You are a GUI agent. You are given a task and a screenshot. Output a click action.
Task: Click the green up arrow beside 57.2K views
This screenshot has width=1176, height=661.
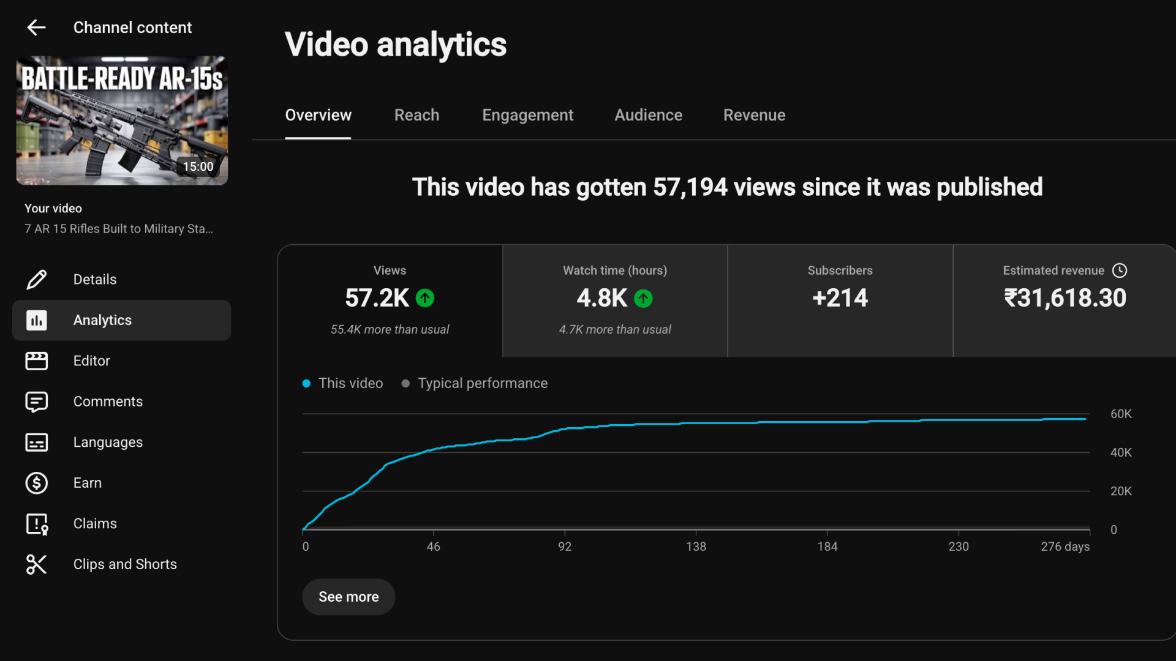click(425, 298)
